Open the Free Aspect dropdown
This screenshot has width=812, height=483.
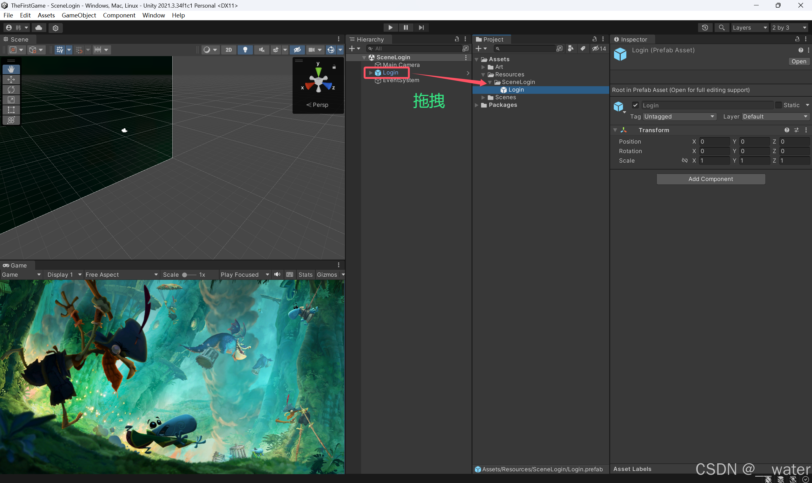[121, 275]
